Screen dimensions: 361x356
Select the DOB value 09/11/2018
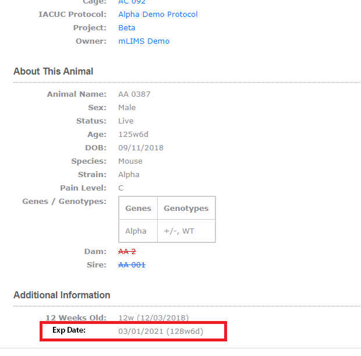[x=141, y=147]
